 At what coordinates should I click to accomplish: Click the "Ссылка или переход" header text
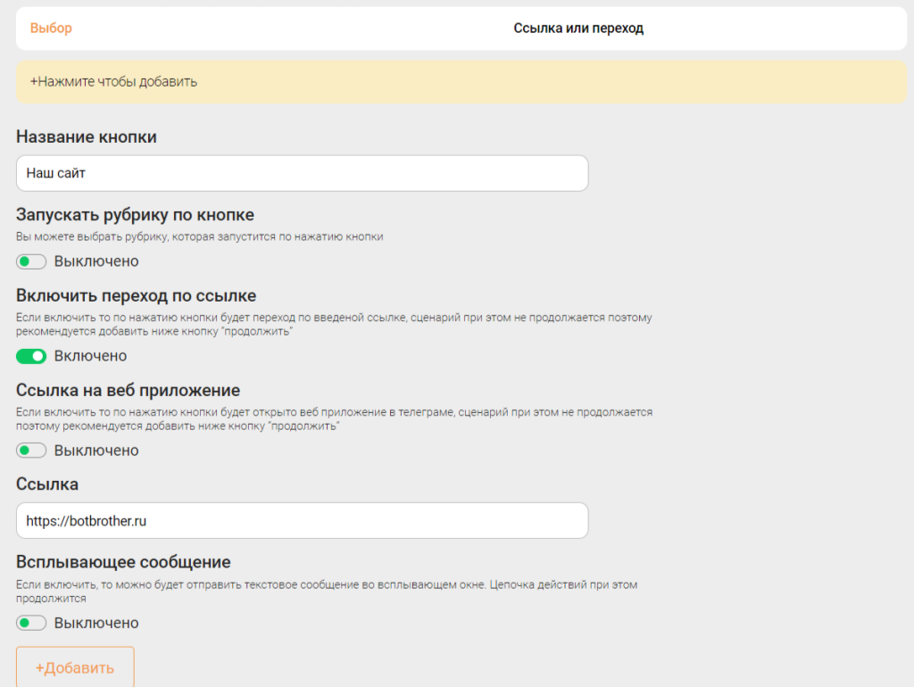[578, 28]
